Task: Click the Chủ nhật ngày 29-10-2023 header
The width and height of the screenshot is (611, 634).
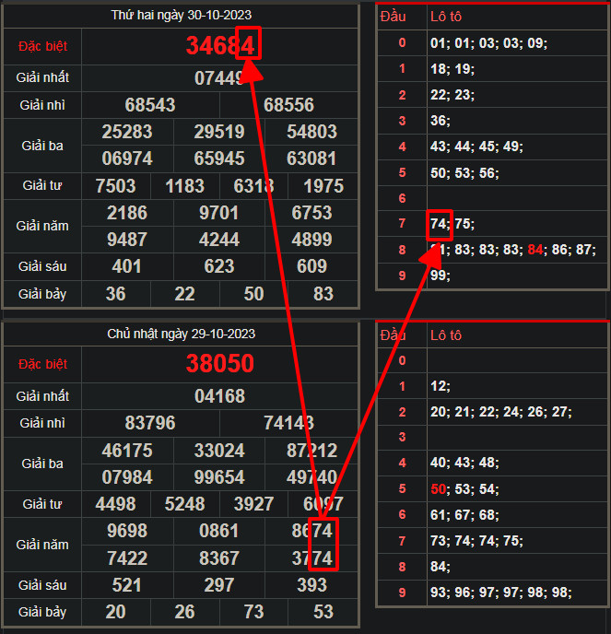Action: click(x=181, y=334)
